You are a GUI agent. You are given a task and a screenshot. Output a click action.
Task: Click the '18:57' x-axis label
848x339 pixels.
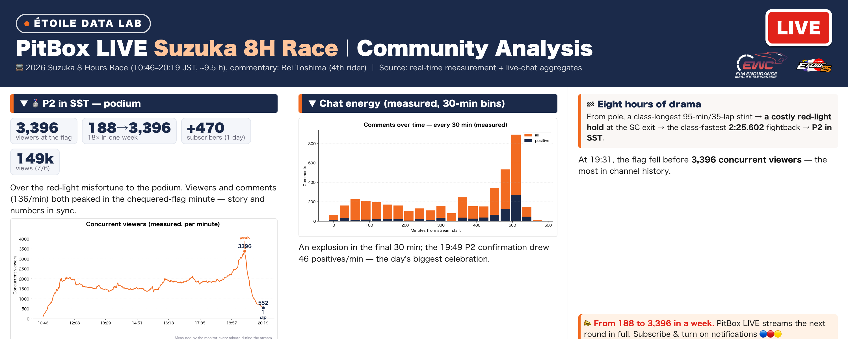[x=232, y=323]
